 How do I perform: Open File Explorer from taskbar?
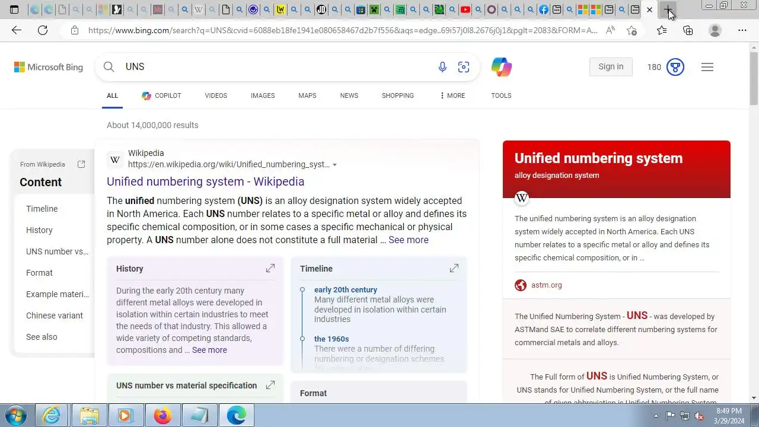(89, 415)
